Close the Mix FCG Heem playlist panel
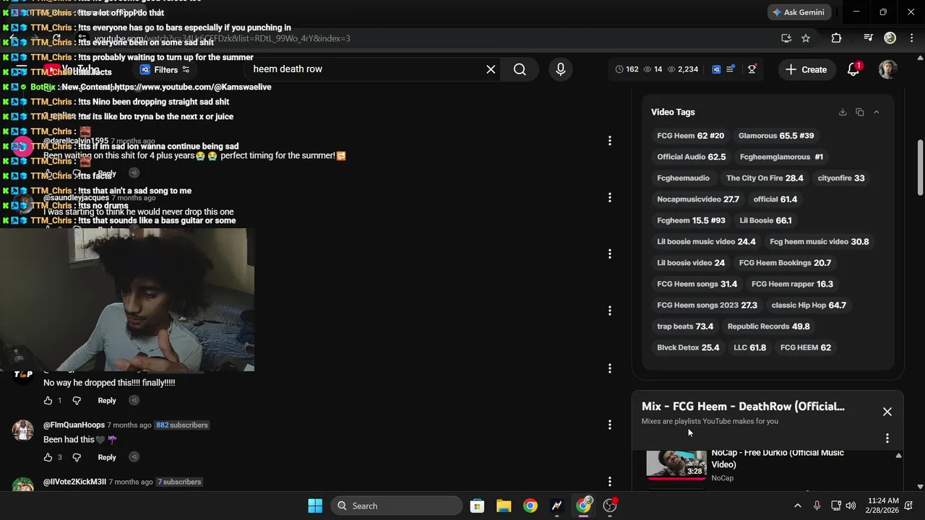 [887, 412]
